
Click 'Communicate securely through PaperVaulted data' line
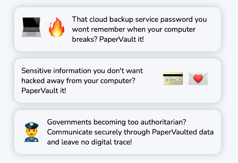pos(130,132)
